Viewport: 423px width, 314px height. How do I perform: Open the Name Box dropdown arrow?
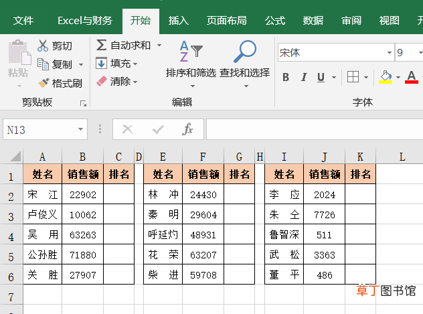(x=80, y=129)
